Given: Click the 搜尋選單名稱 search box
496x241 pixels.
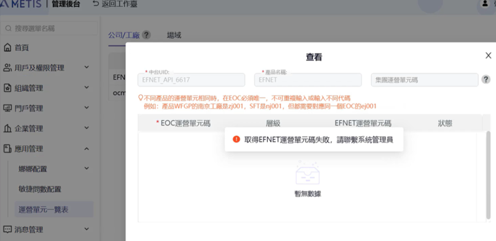Looking at the screenshot, I should (49, 28).
